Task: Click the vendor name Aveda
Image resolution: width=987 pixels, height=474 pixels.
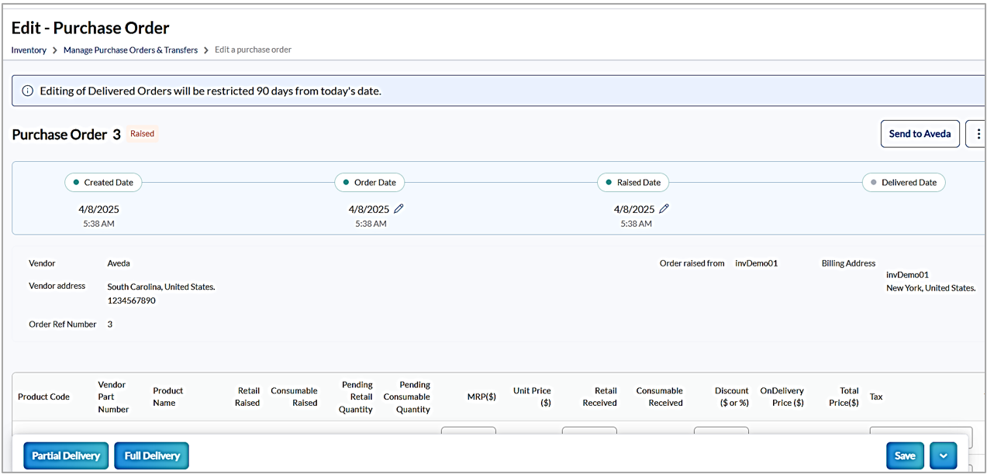Action: coord(119,263)
